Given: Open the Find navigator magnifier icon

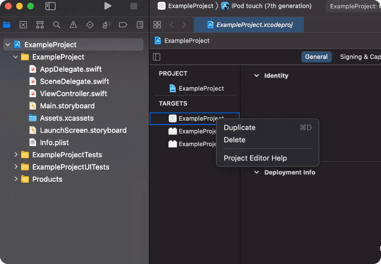Looking at the screenshot, I should [x=56, y=25].
